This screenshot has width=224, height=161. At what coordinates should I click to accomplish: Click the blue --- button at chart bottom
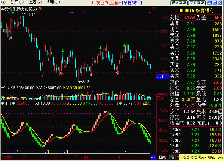[153, 158]
